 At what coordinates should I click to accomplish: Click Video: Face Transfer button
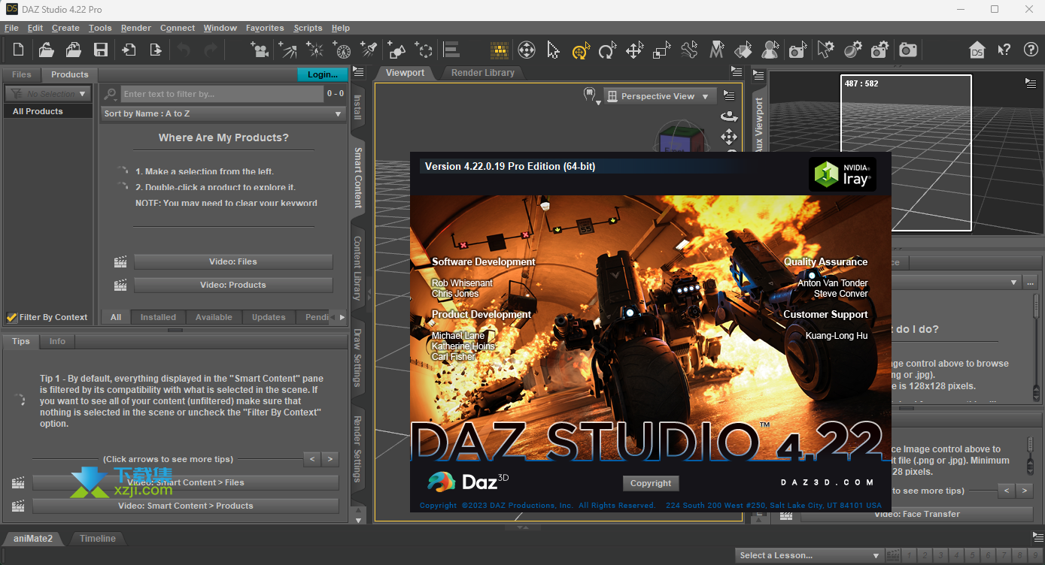pyautogui.click(x=916, y=514)
